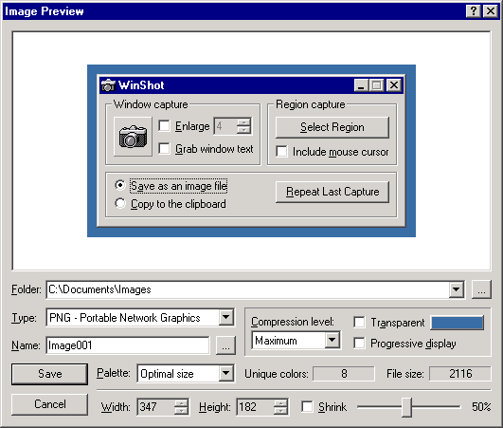The image size is (503, 428).
Task: Click the Width value field
Action: 156,407
